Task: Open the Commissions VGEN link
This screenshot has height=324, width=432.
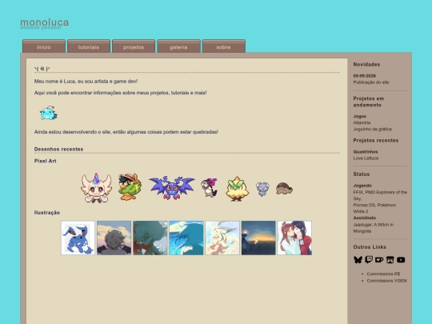Action: point(386,281)
